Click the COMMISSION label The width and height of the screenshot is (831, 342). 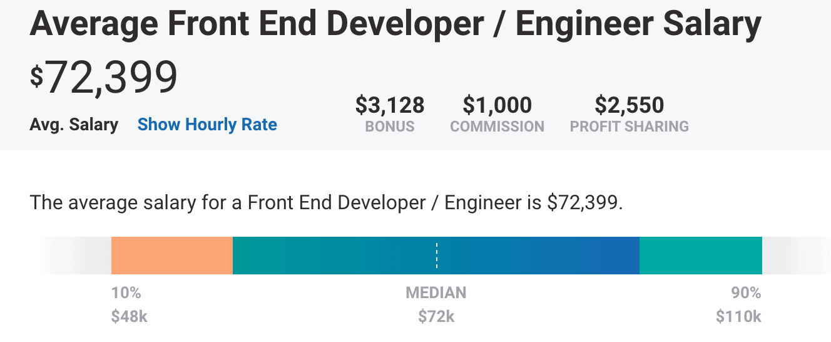click(x=497, y=127)
